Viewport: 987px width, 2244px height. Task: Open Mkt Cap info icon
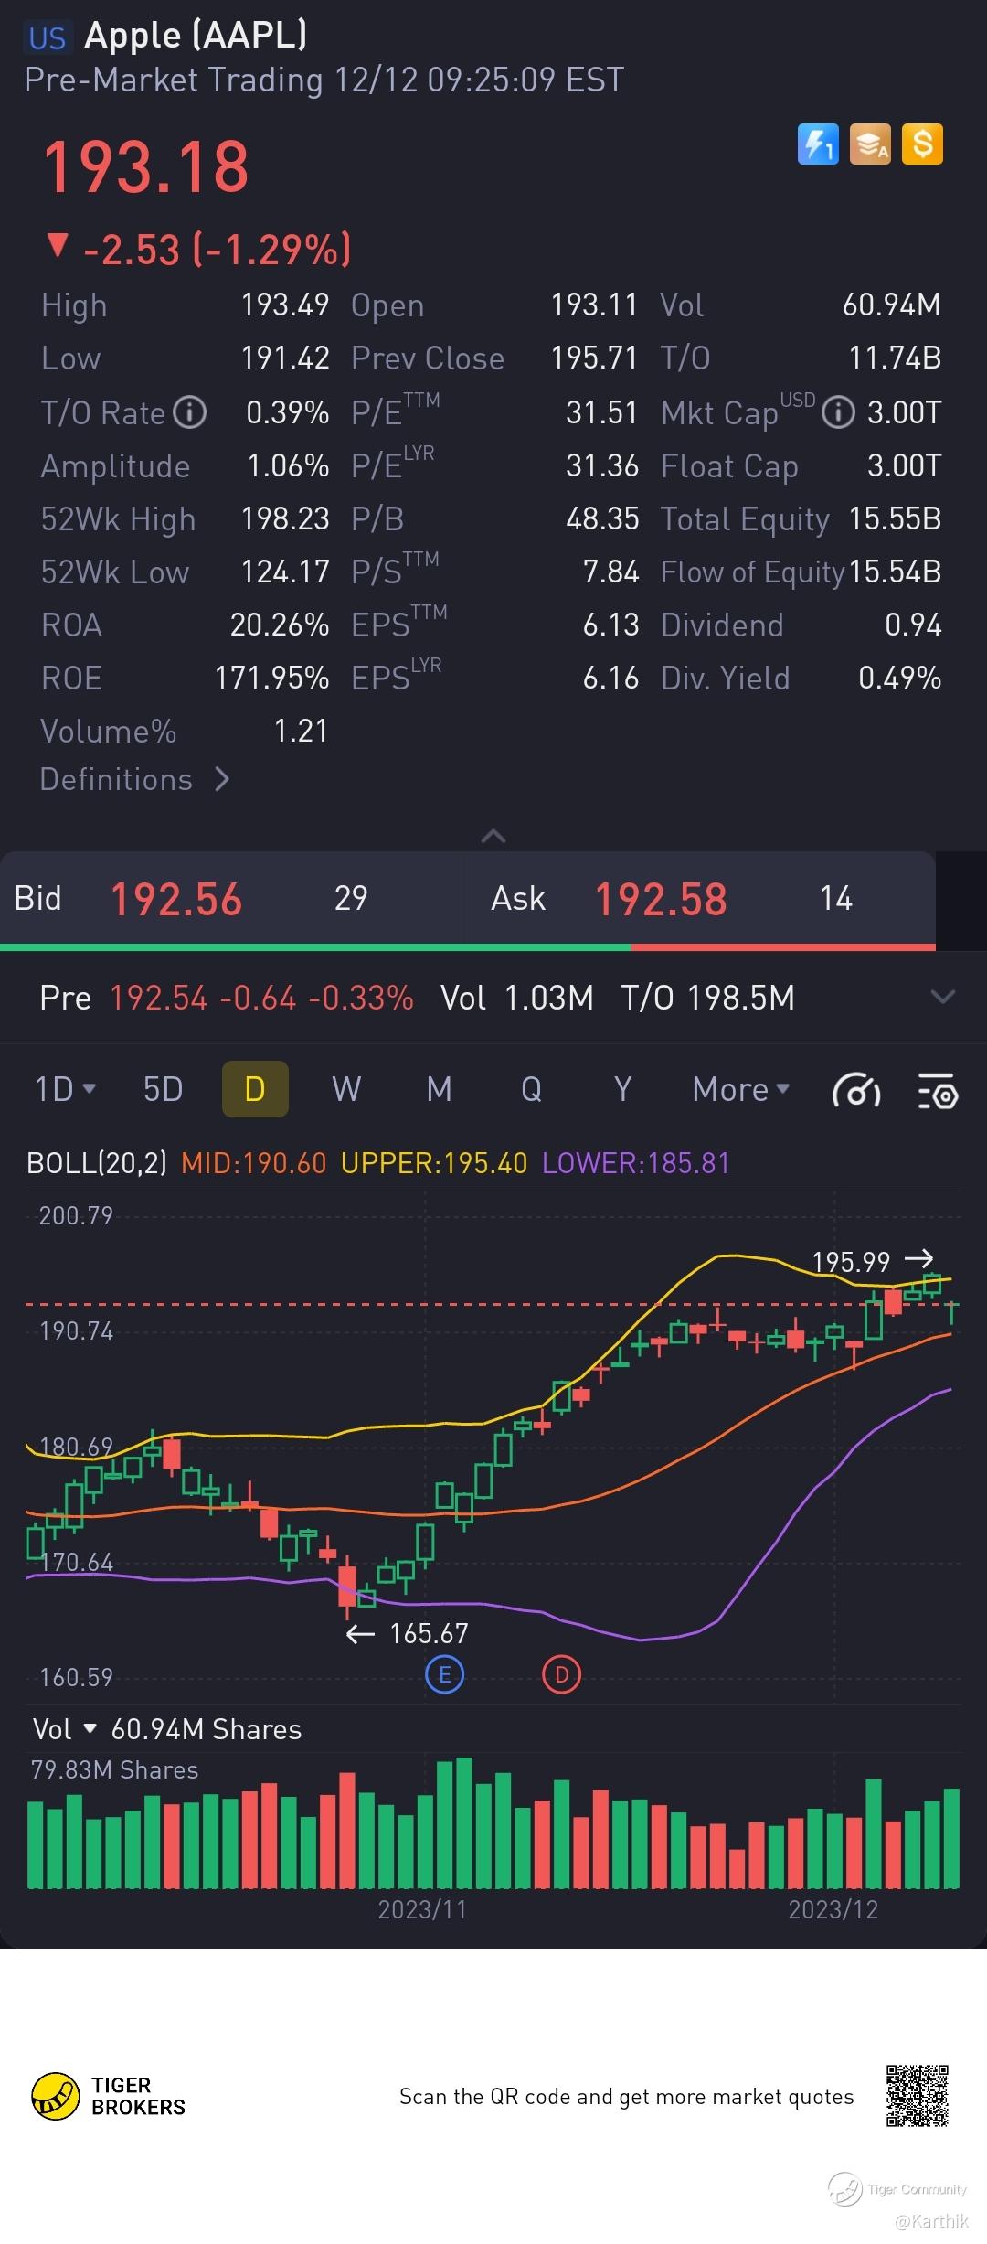tap(838, 412)
